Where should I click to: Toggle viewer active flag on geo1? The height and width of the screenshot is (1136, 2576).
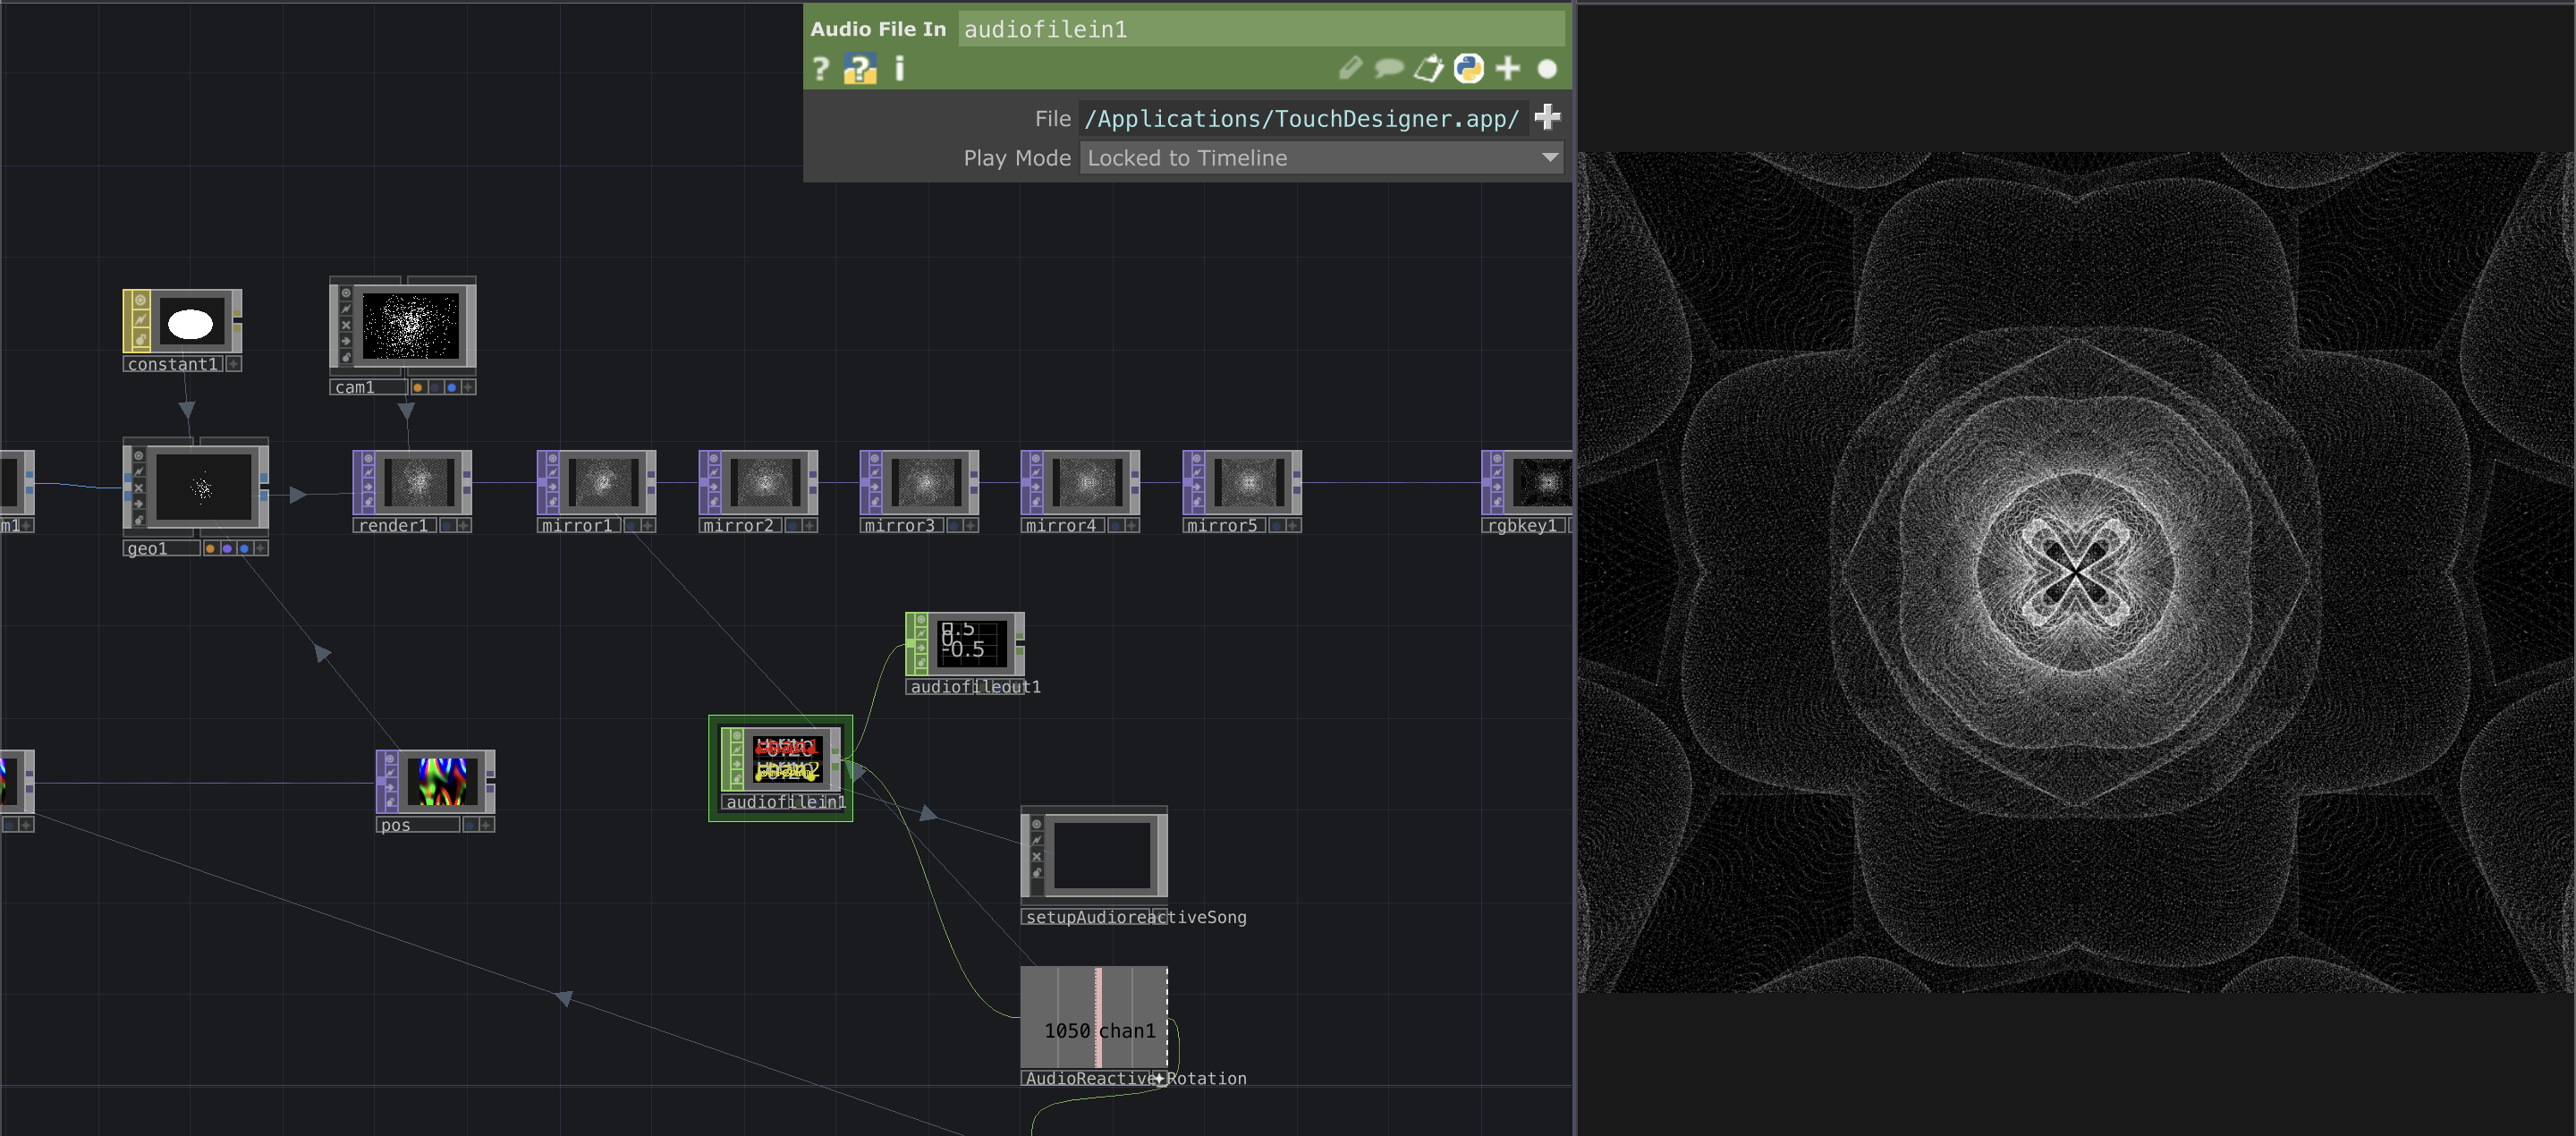[139, 455]
